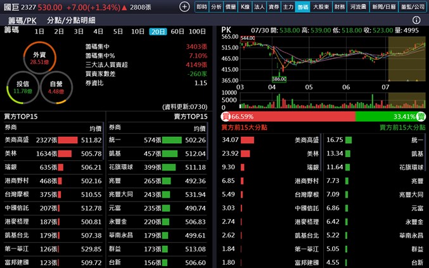Click the plus icon to add stock
429x268 pixels.
[x=184, y=6]
